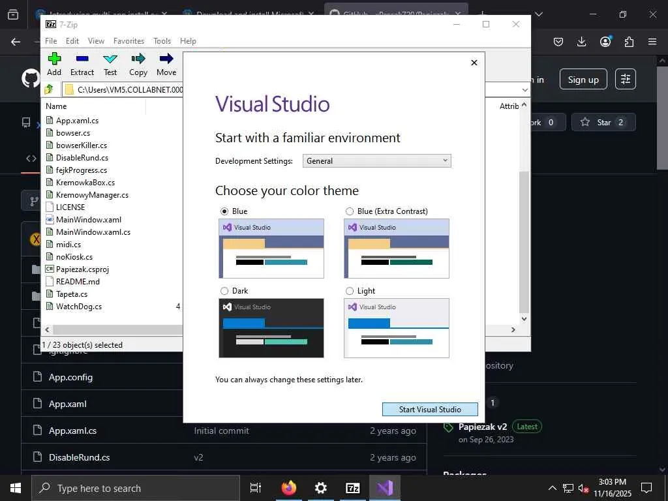
Task: Select the Blue color theme radio
Action: (224, 211)
